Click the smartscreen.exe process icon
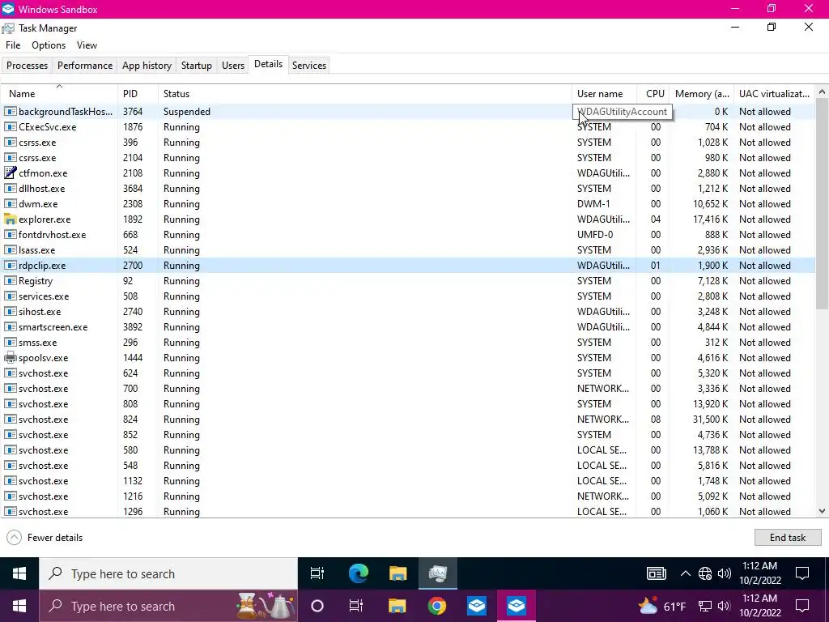Screen dimensions: 829x622 (10, 327)
